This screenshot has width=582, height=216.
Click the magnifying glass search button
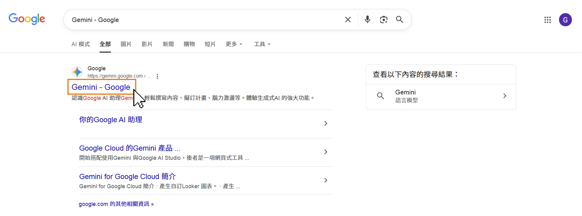(399, 20)
